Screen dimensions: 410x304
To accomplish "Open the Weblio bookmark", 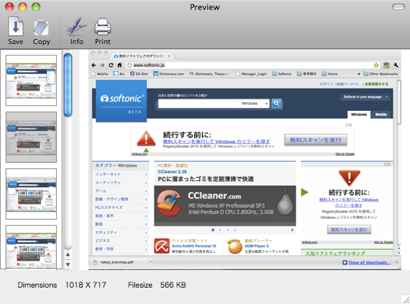I will [x=99, y=74].
